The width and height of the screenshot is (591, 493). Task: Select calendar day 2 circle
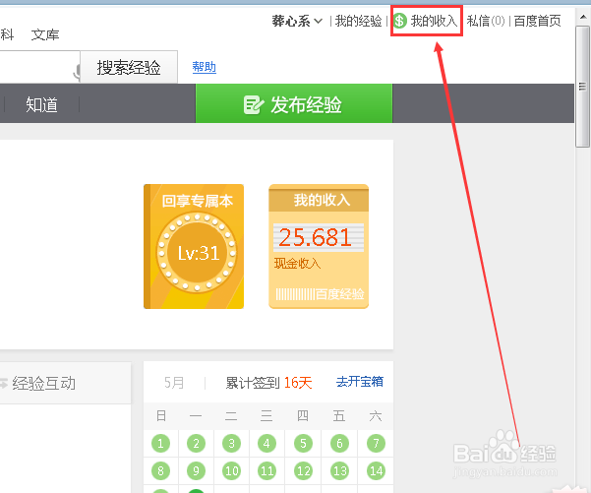click(x=196, y=443)
